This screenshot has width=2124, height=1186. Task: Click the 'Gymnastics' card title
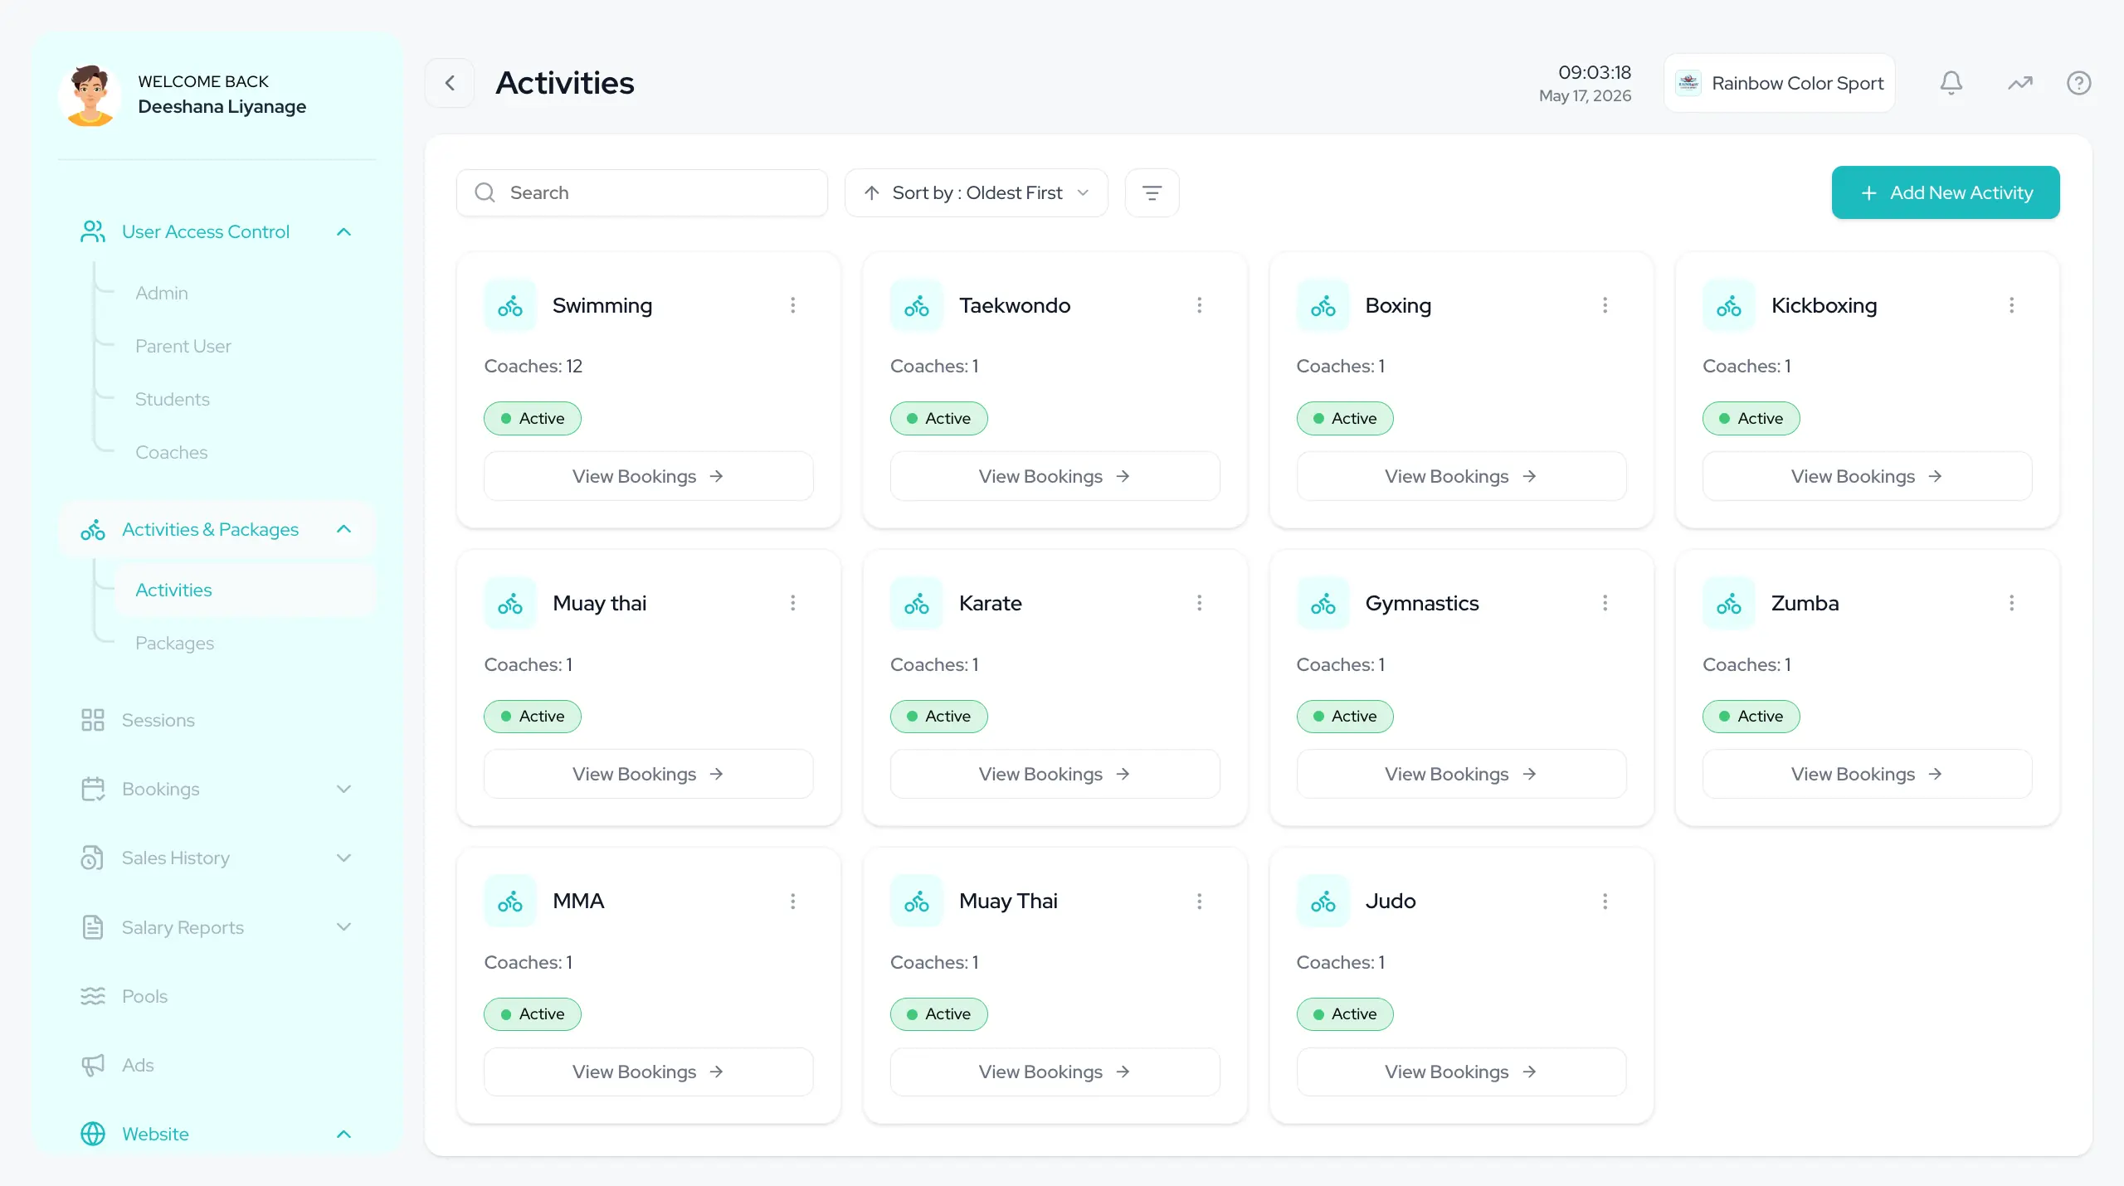tap(1422, 603)
